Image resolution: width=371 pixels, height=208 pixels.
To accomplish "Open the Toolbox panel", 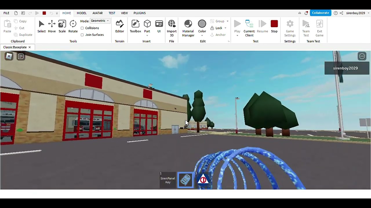I will 135,26.
